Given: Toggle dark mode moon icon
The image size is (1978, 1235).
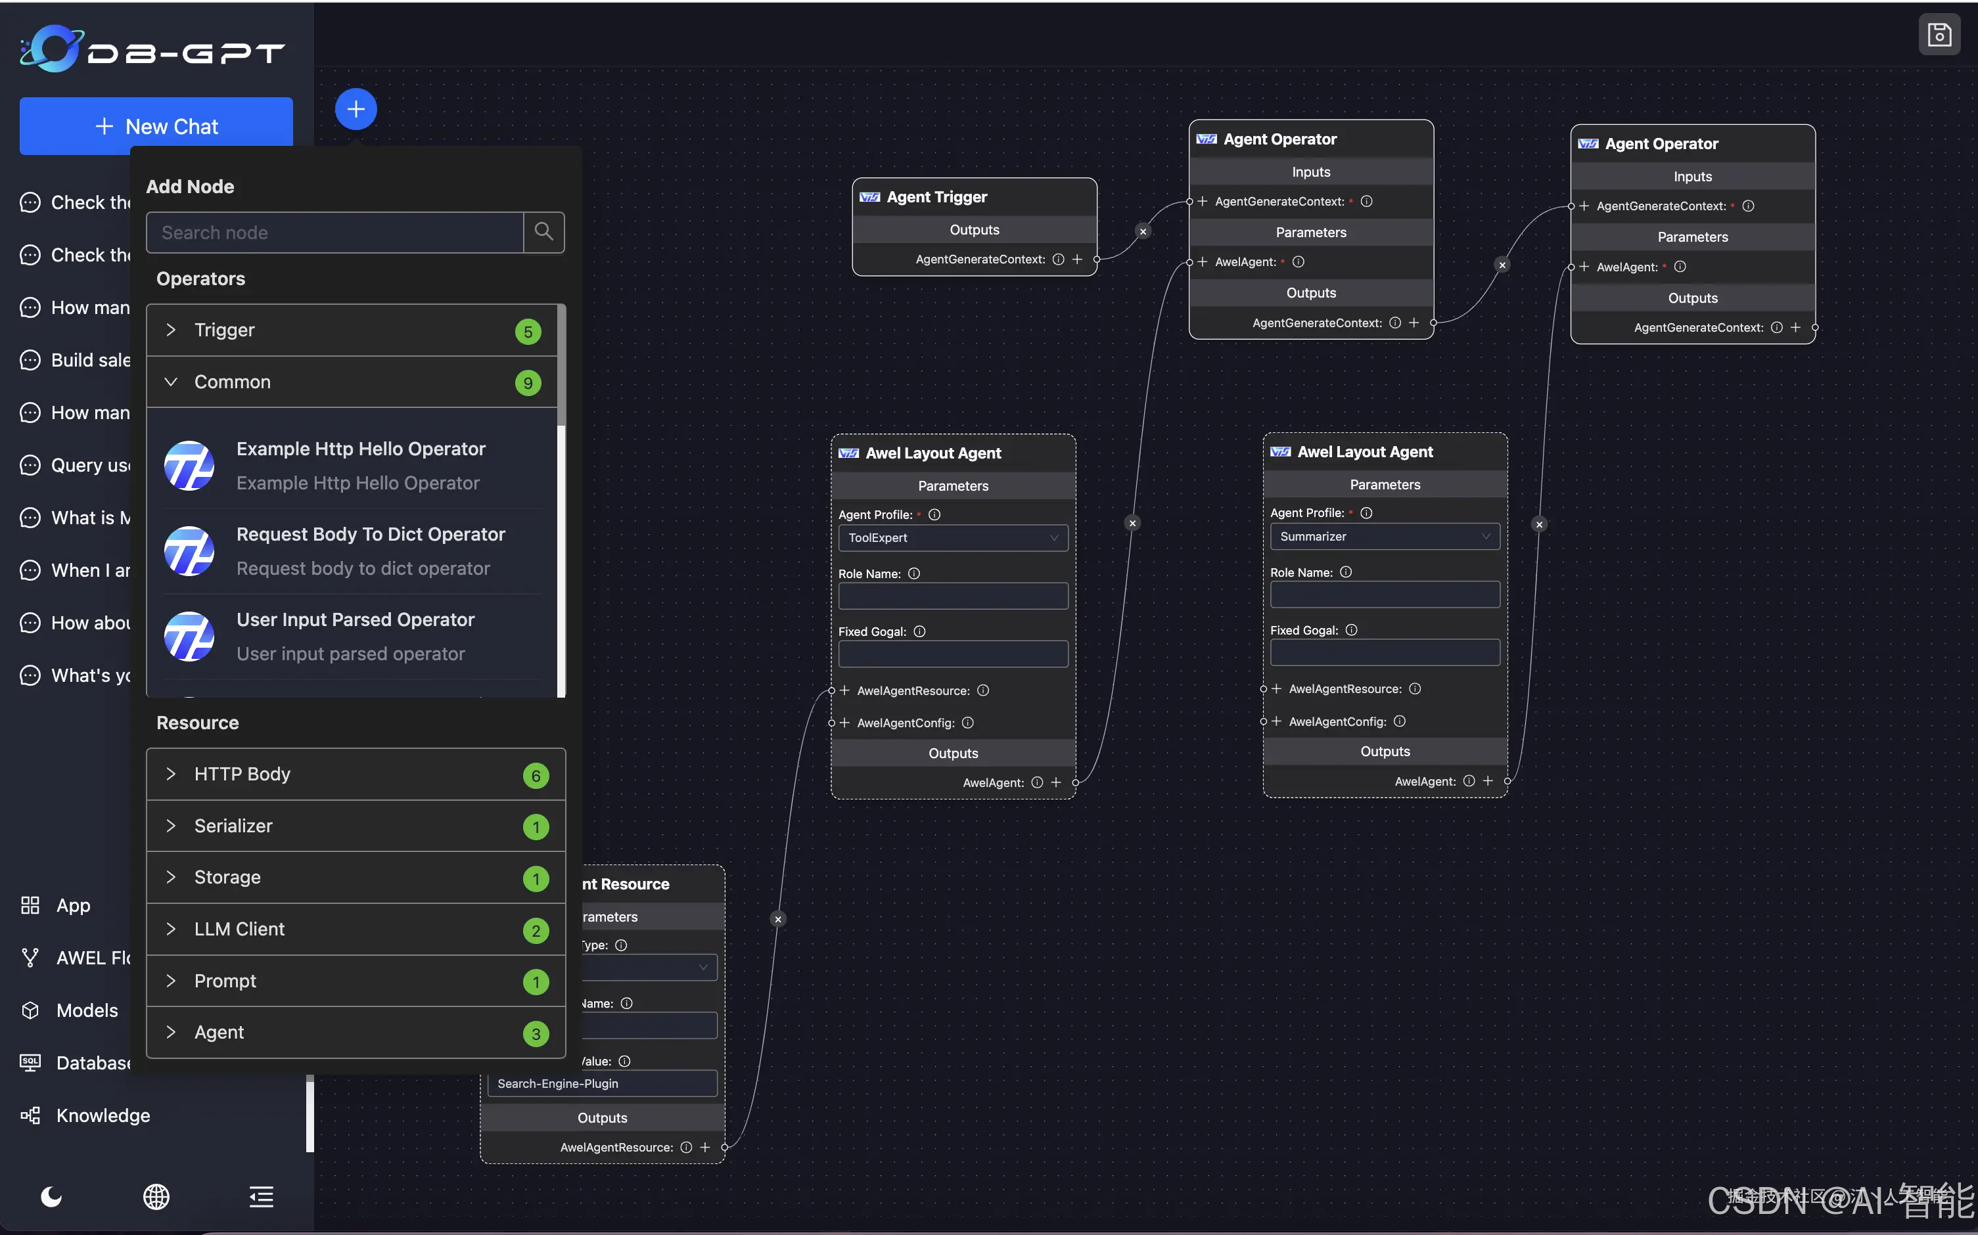Looking at the screenshot, I should click(51, 1197).
